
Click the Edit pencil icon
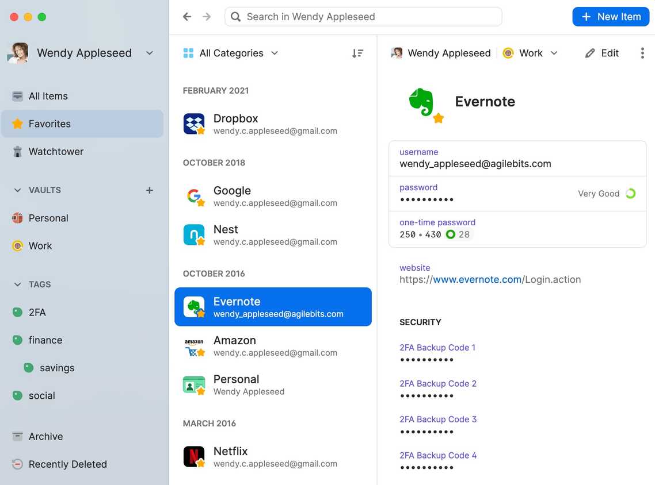click(x=589, y=53)
